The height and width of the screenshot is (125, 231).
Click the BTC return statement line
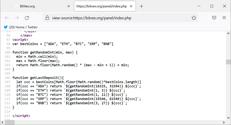pos(72,95)
